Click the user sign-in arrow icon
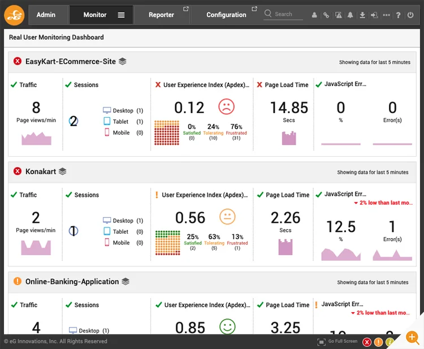The height and width of the screenshot is (349, 424). point(374,15)
